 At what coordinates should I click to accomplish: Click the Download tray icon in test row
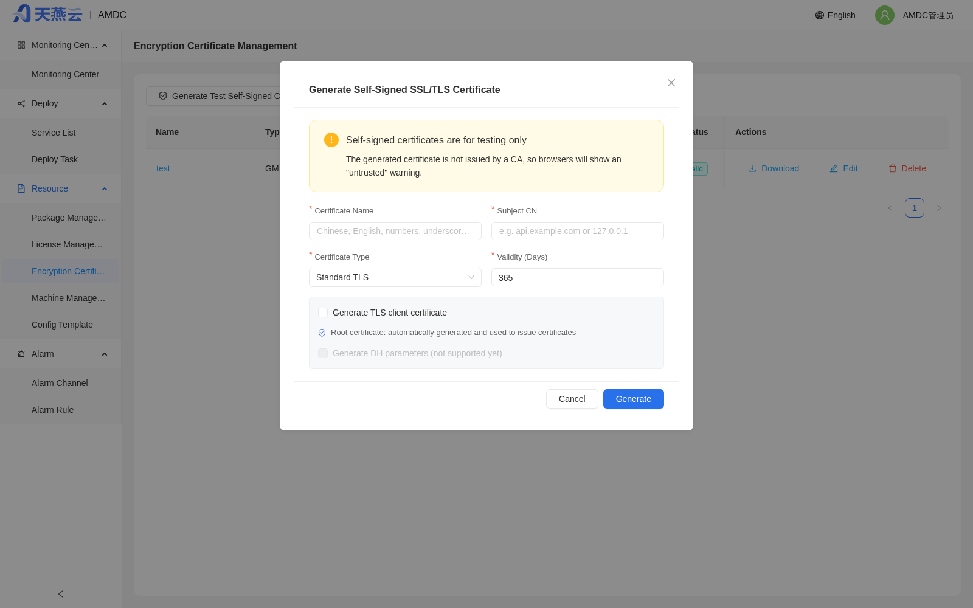point(752,168)
